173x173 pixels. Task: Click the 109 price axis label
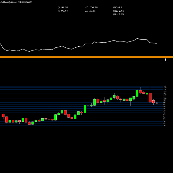(165, 99)
